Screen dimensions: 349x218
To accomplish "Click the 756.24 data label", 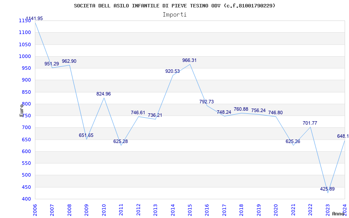I will (258, 110).
